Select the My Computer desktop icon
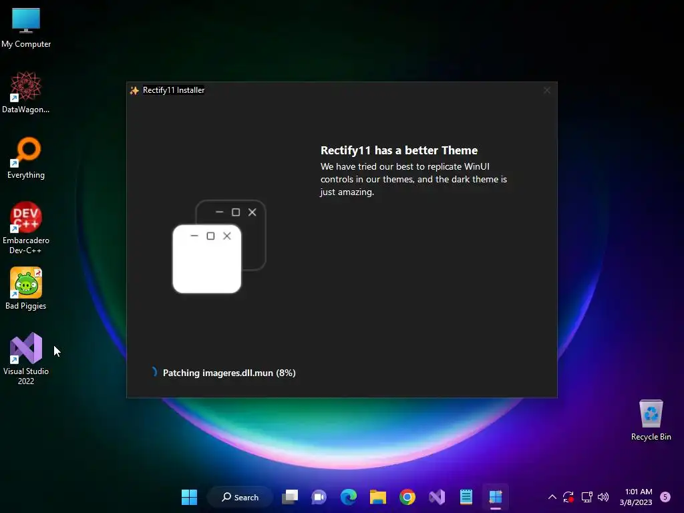 [x=26, y=28]
